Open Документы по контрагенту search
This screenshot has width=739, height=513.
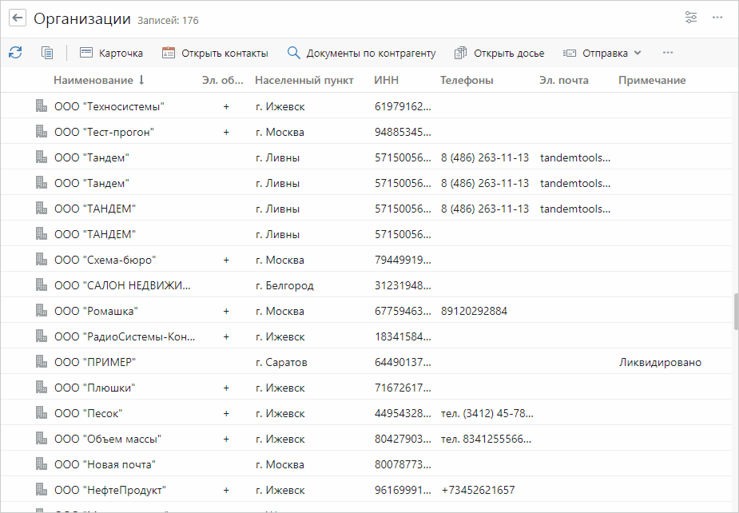[361, 53]
